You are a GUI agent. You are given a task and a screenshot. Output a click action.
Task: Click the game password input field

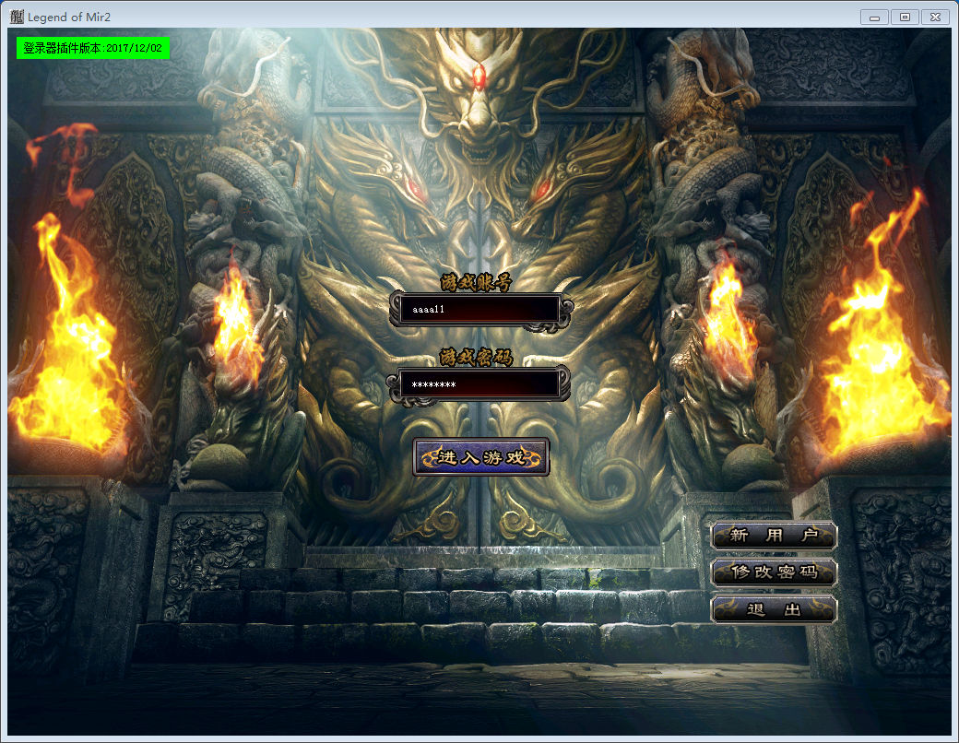[480, 384]
